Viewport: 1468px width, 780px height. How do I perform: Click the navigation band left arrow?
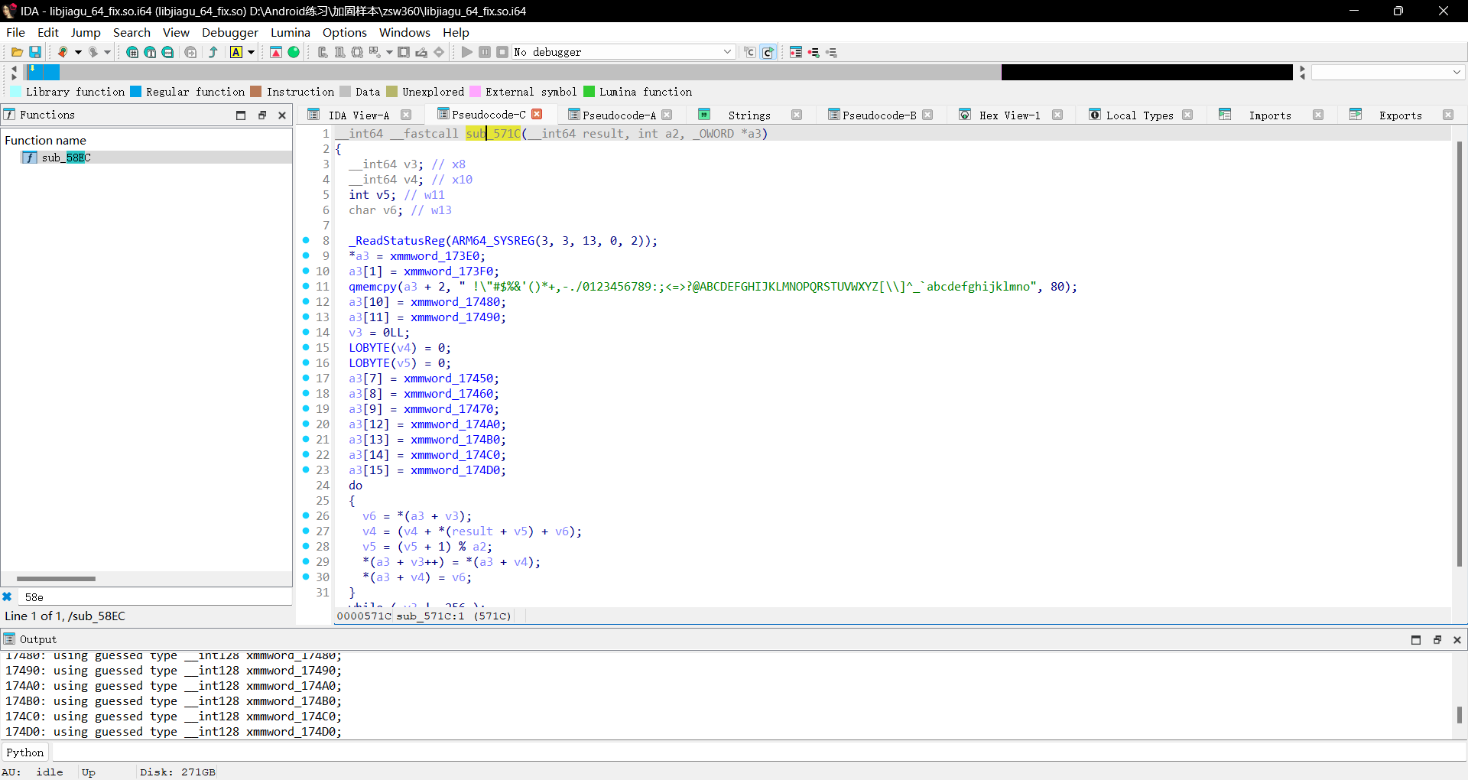14,68
